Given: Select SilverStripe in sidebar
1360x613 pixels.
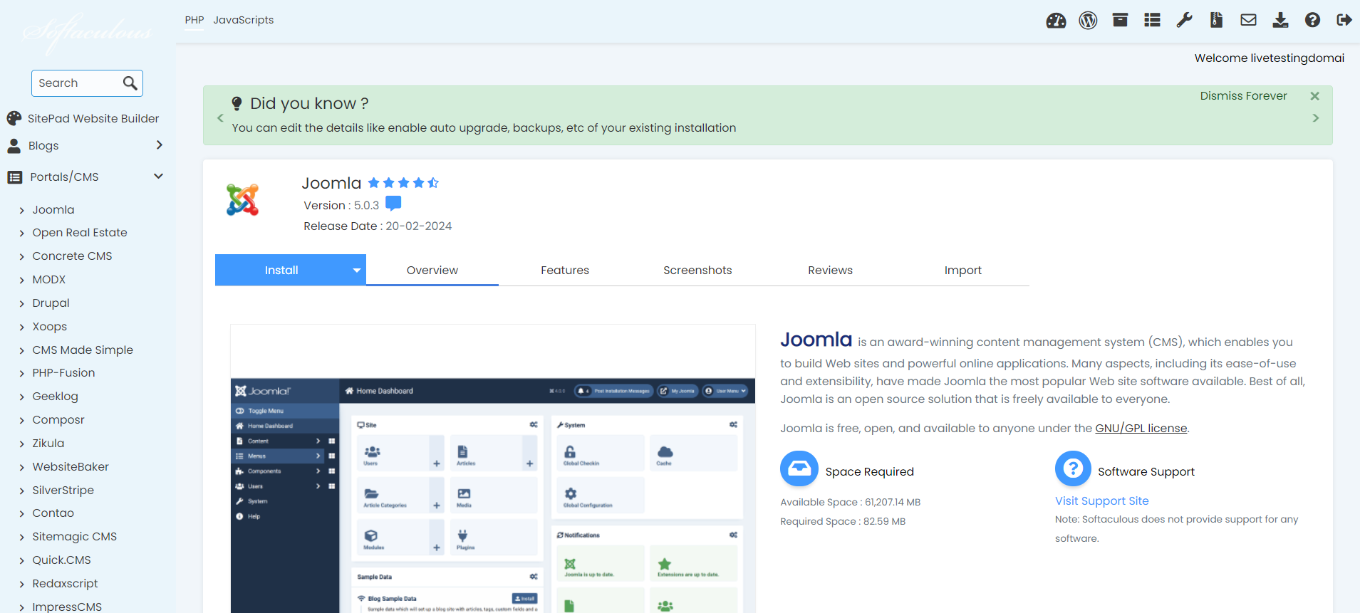Looking at the screenshot, I should click(63, 491).
